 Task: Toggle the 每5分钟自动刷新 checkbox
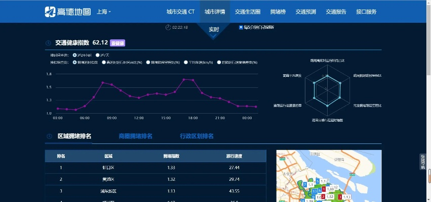click(241, 27)
